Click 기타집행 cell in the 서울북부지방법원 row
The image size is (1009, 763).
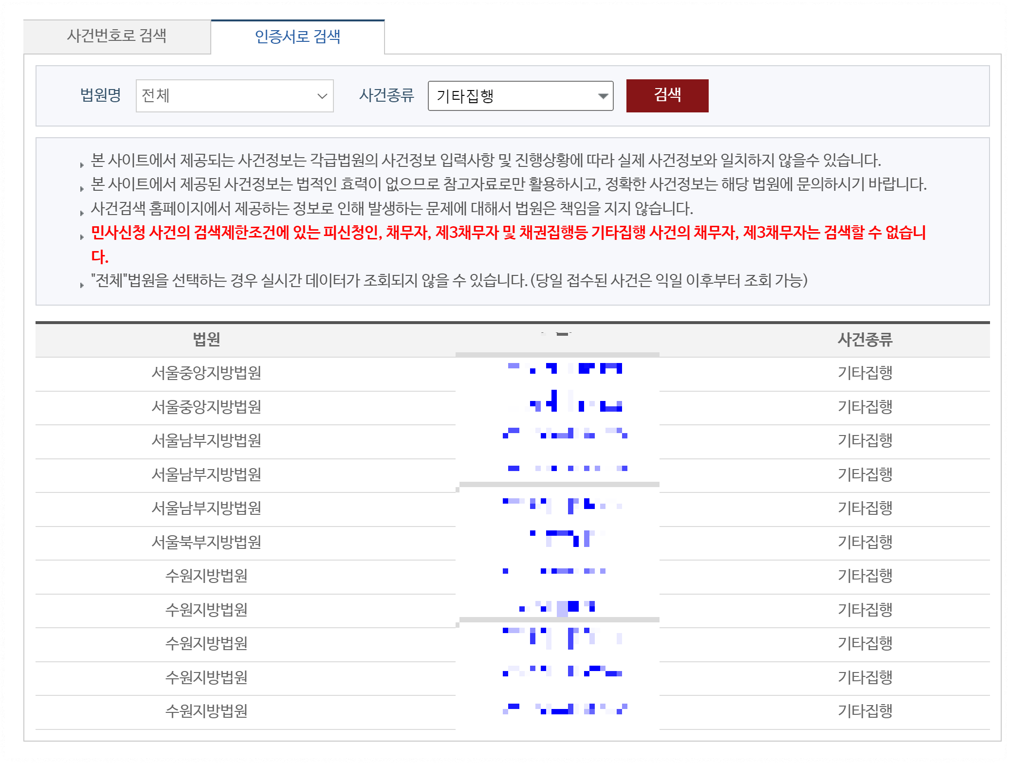click(864, 542)
